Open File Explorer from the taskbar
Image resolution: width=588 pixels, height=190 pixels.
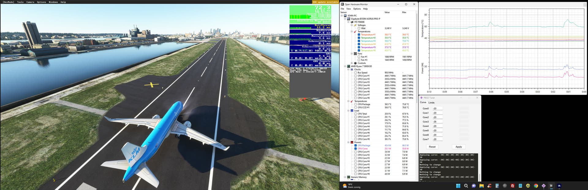(481, 186)
